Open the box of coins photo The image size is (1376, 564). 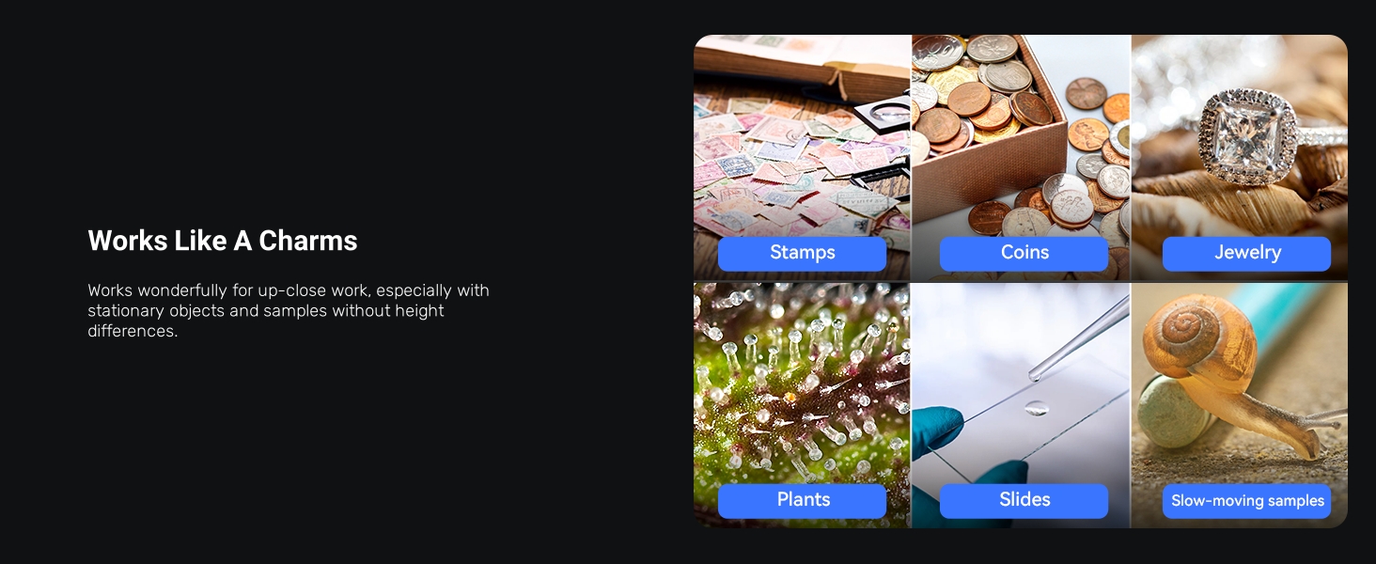click(x=1021, y=157)
